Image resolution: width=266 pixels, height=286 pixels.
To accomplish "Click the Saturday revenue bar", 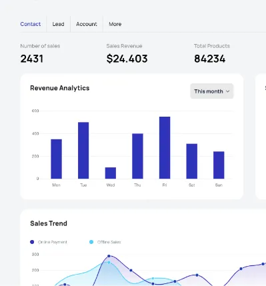I will pyautogui.click(x=192, y=161).
